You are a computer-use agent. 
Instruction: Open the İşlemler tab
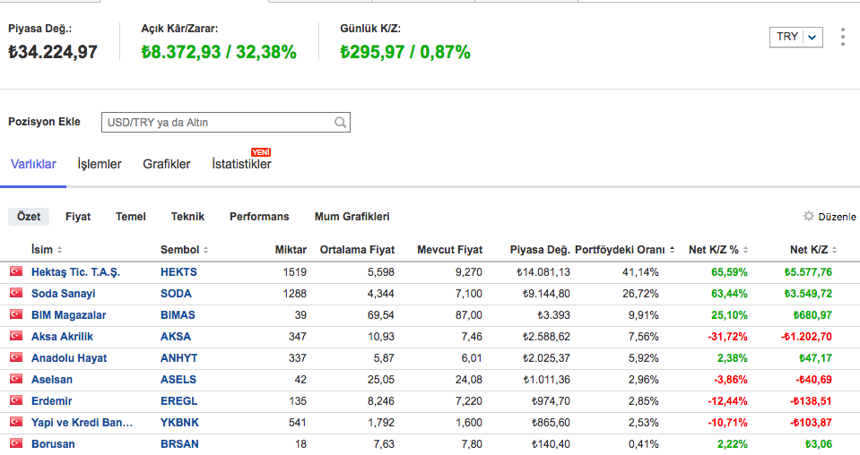[100, 164]
